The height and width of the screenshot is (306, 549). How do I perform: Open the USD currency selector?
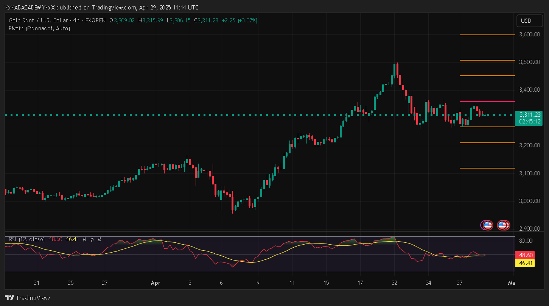coord(526,21)
